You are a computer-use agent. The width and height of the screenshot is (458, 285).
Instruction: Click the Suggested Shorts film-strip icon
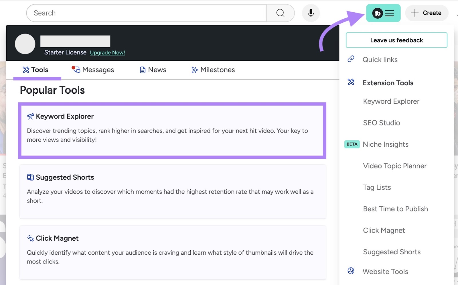[x=30, y=177]
